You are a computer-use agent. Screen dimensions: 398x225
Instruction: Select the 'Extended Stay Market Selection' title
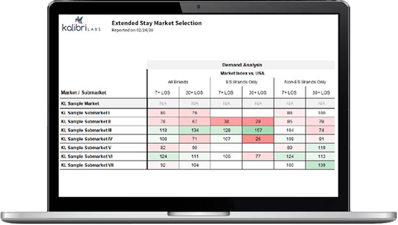point(157,23)
